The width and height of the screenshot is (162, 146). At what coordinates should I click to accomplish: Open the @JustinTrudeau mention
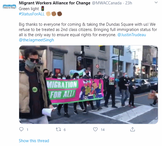pos(132,35)
